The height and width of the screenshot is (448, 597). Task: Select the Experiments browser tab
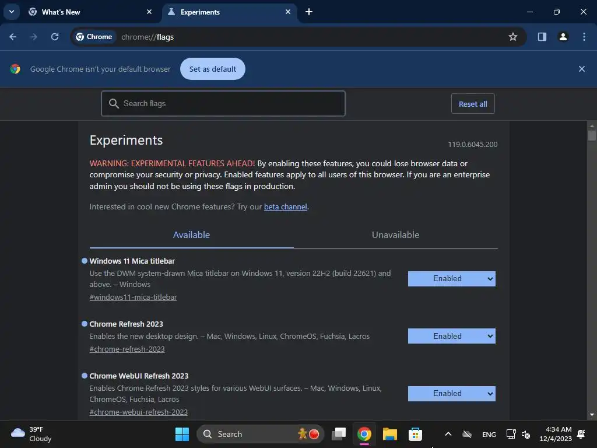click(x=230, y=12)
